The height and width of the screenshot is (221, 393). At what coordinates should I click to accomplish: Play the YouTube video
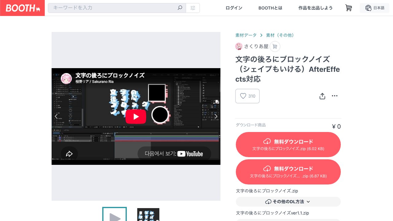point(136,117)
